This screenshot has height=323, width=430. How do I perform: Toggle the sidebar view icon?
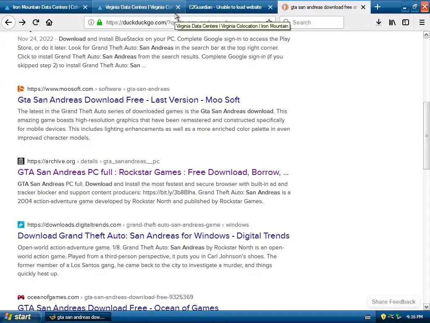tap(406, 22)
